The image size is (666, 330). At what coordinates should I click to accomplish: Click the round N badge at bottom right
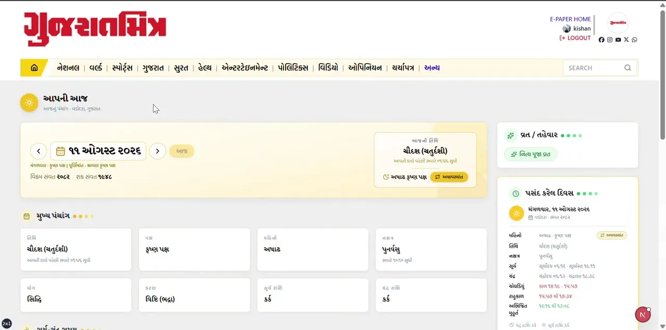click(x=643, y=314)
